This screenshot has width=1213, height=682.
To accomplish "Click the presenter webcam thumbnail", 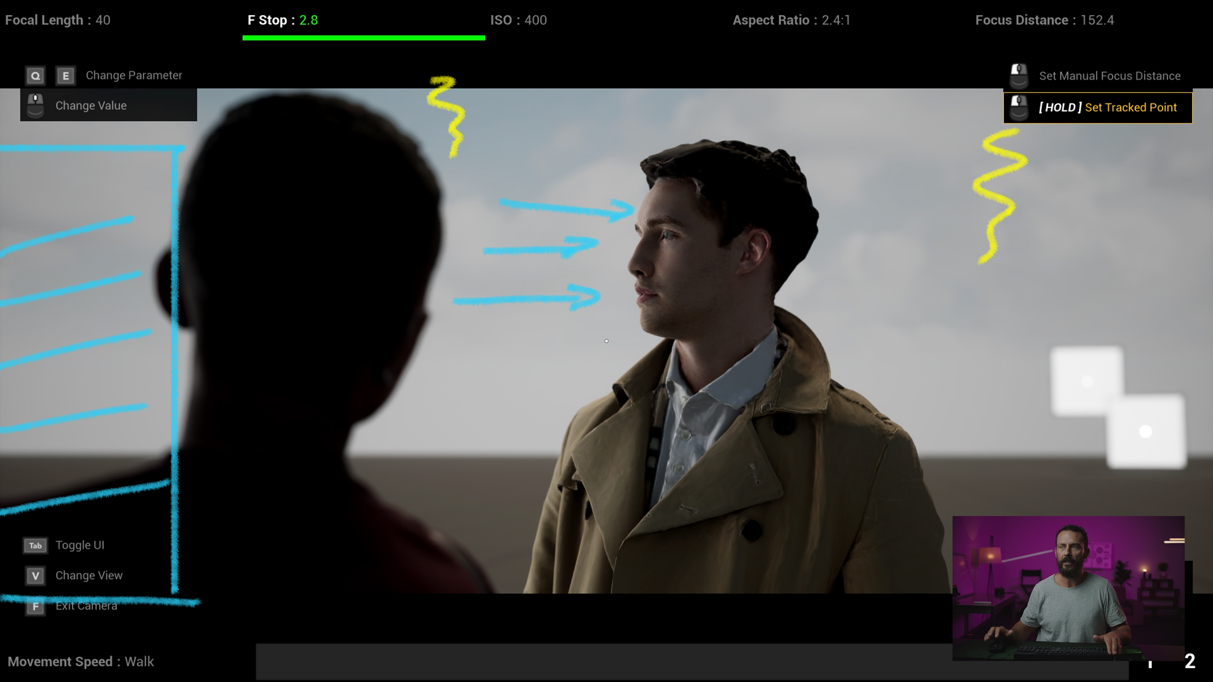I will pyautogui.click(x=1068, y=588).
